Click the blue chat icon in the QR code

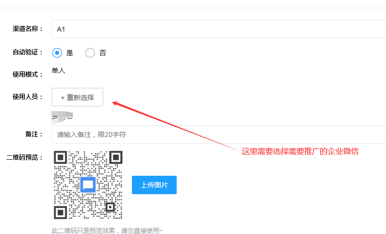pos(88,184)
